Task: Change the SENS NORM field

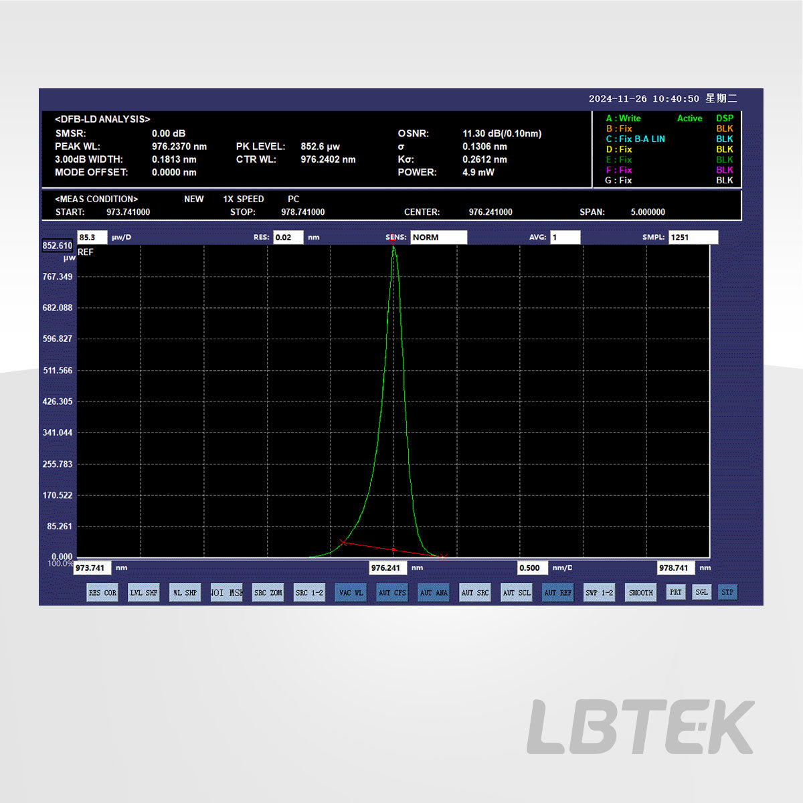Action: click(x=439, y=238)
